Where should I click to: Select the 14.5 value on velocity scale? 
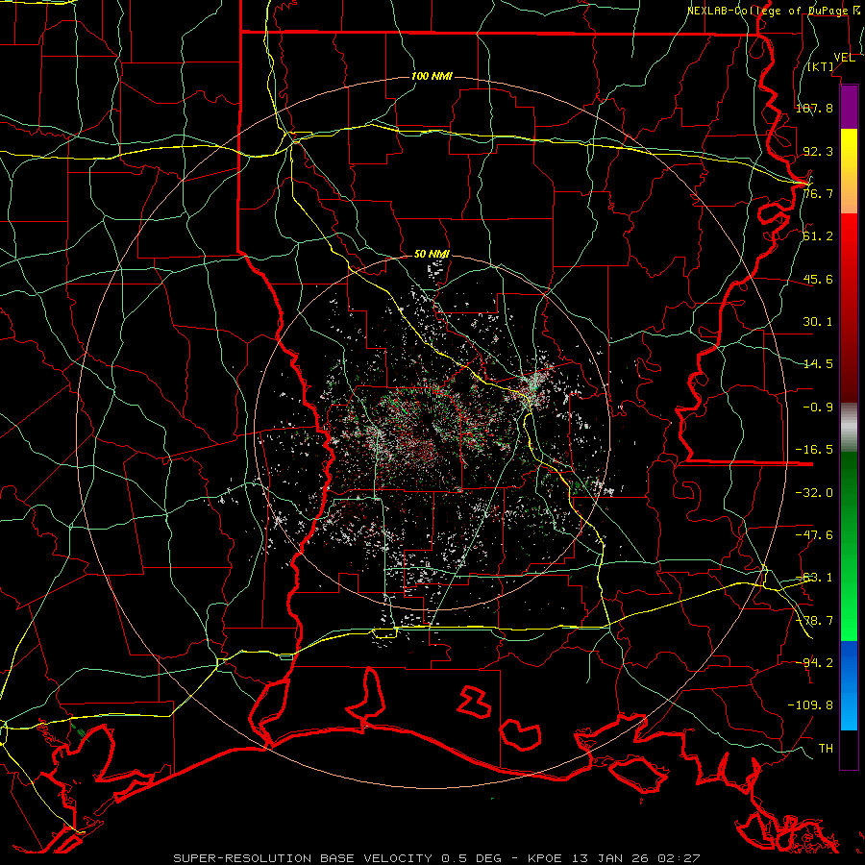[818, 364]
